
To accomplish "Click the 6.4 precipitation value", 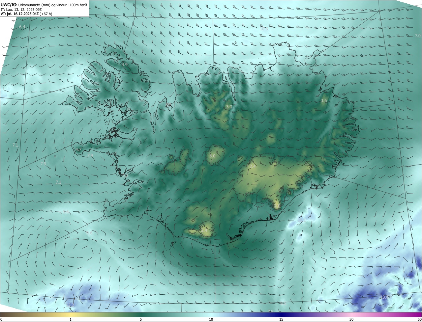I will [x=22, y=27].
